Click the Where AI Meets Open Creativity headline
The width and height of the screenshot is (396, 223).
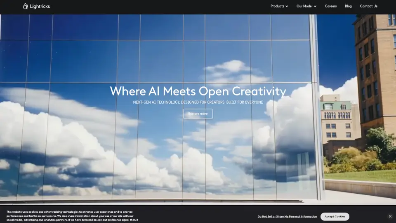[x=198, y=91]
